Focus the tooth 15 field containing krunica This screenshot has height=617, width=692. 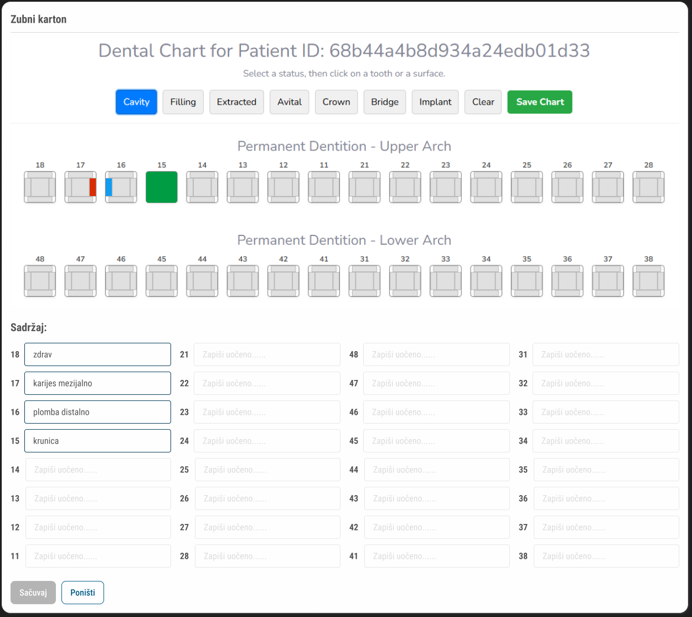pyautogui.click(x=97, y=441)
